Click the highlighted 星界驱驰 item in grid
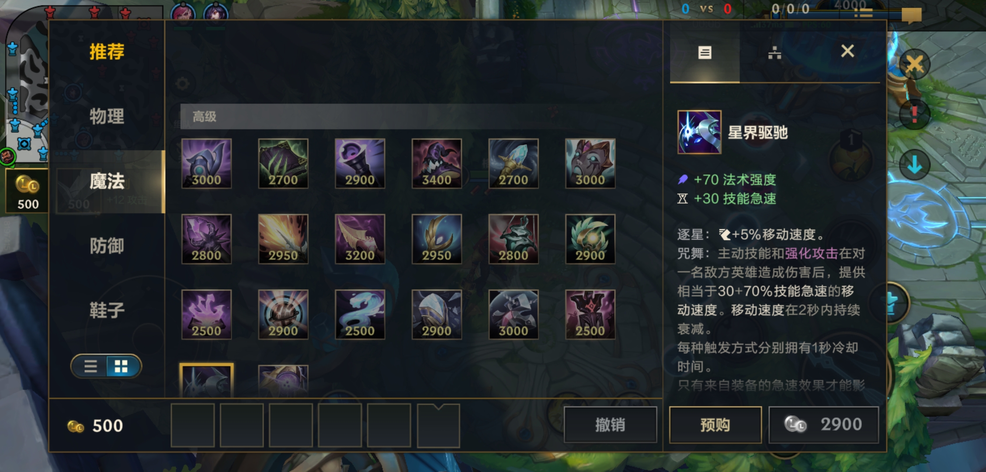 (x=206, y=381)
